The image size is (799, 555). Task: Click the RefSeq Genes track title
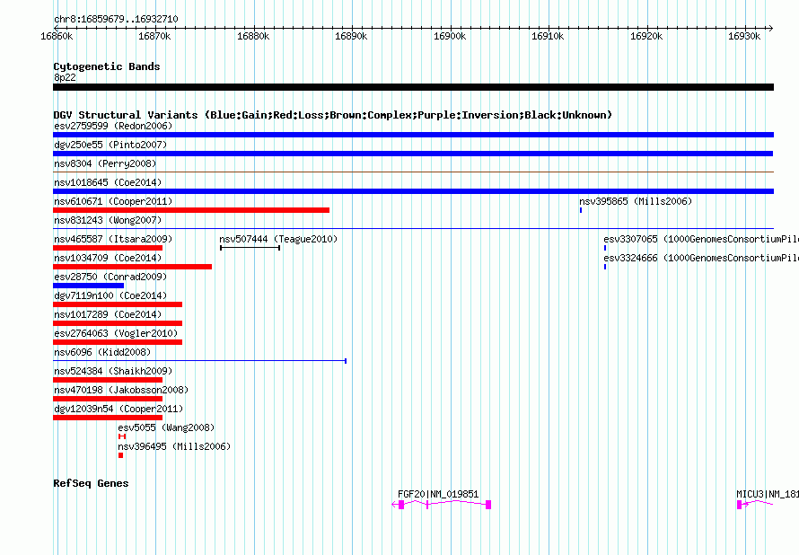click(91, 483)
